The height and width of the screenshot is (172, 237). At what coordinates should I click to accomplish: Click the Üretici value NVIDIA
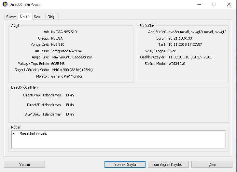tap(57, 38)
